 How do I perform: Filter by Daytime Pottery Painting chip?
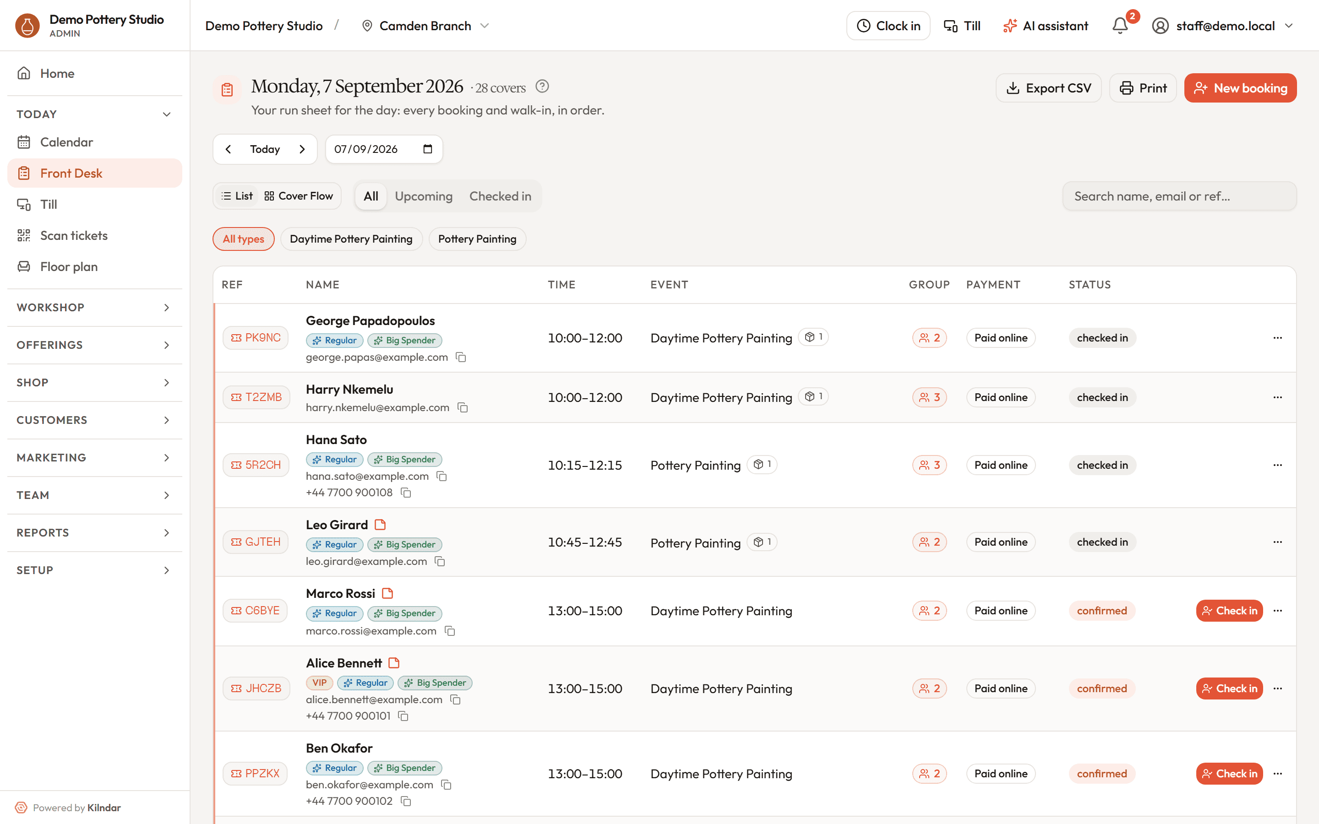(x=351, y=239)
